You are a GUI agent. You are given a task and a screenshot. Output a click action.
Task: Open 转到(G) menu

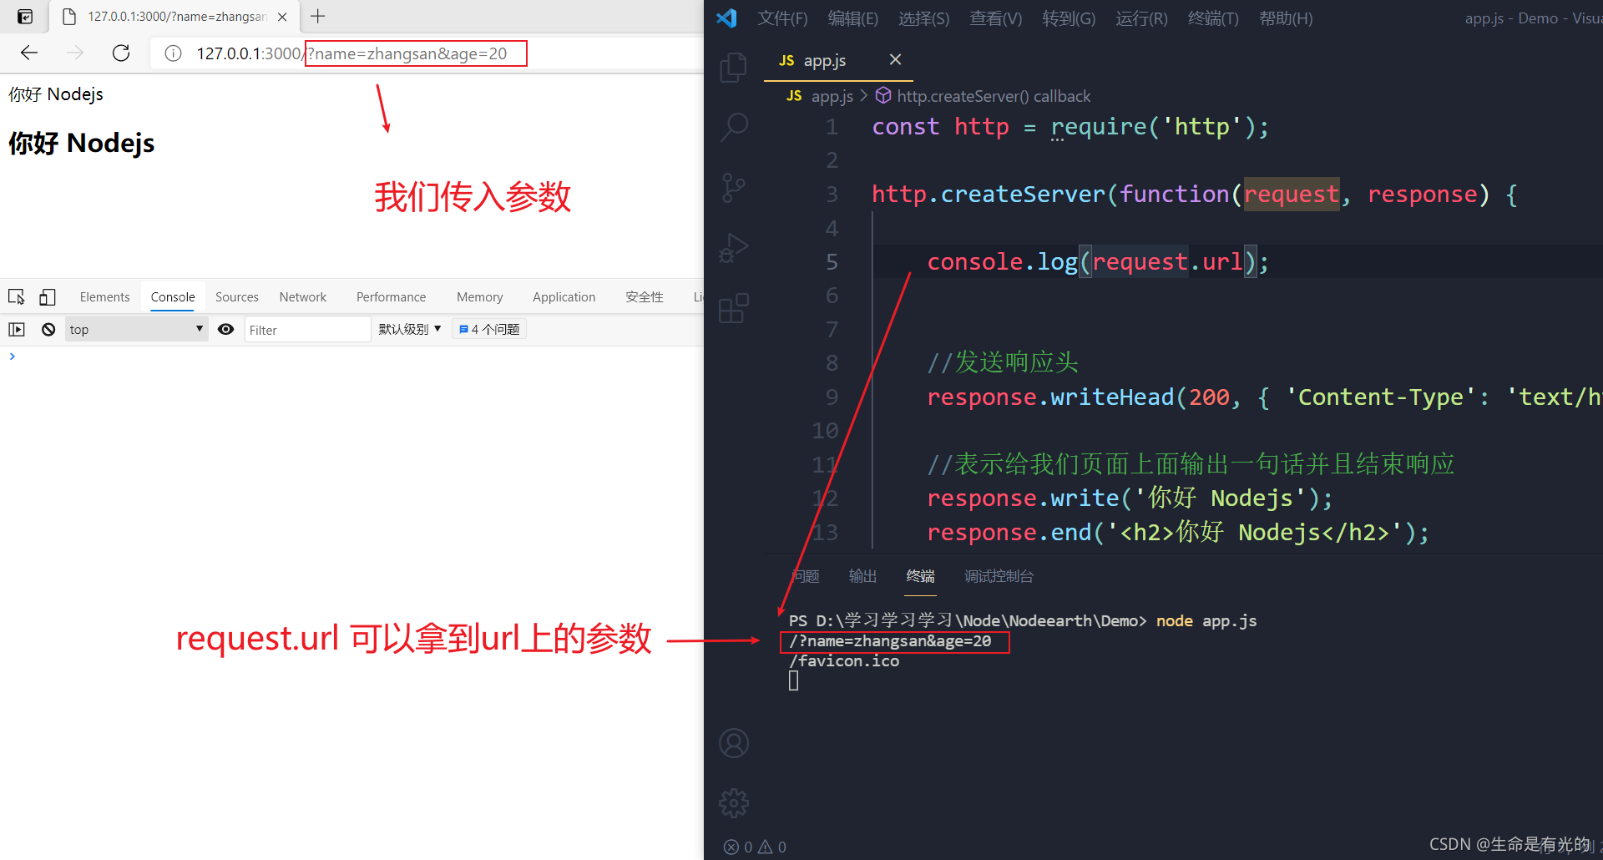click(x=1069, y=18)
